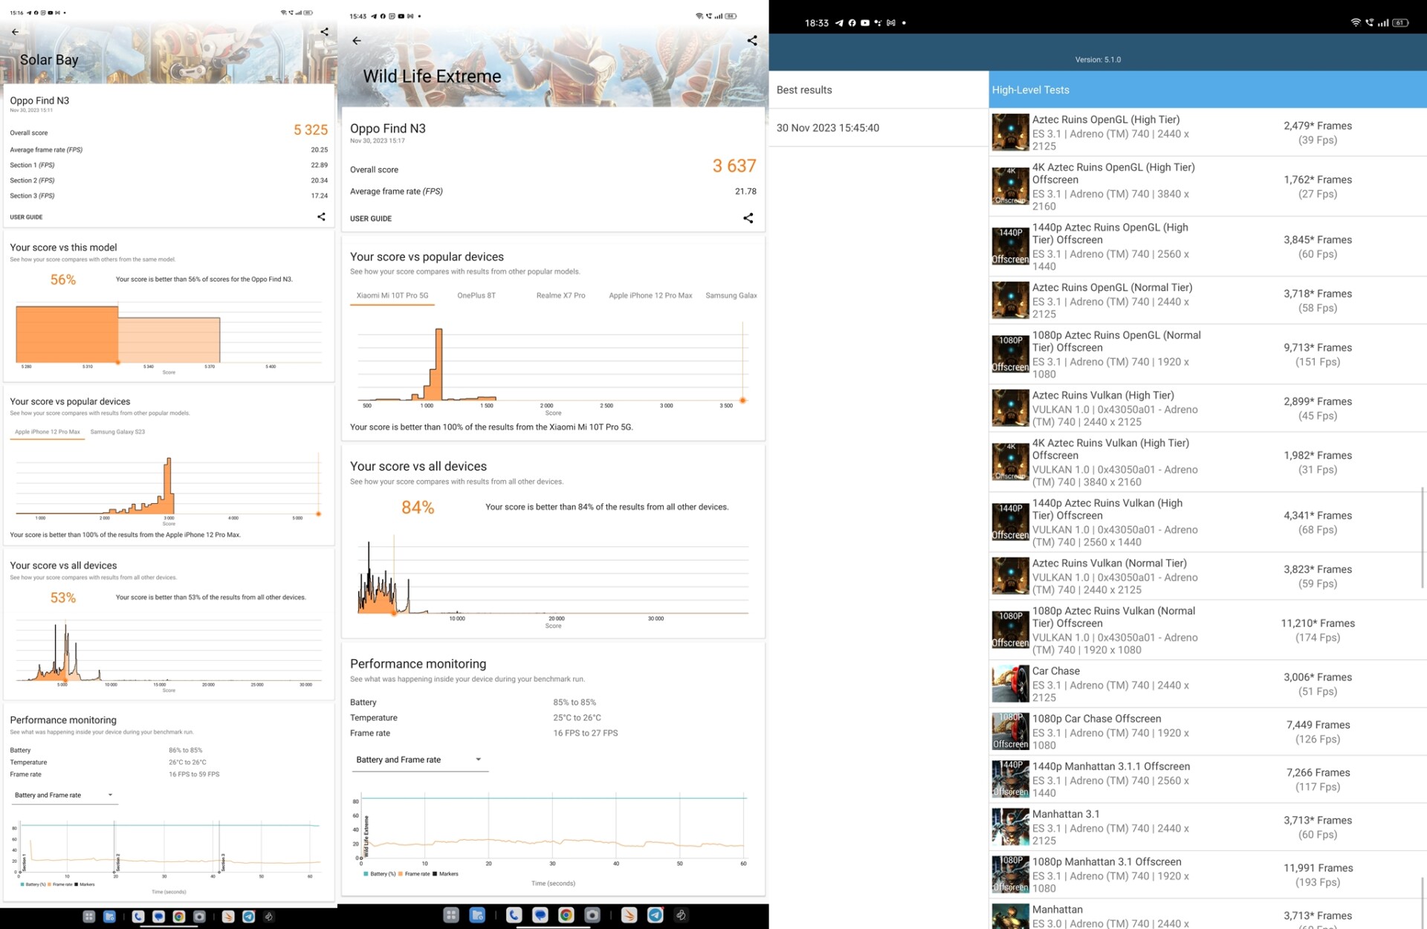Click the 84% all-devices percentage
Viewport: 1427px width, 929px height.
click(418, 508)
